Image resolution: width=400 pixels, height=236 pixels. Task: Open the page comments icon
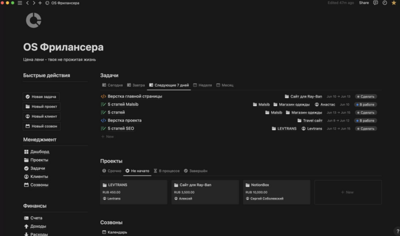point(376,3)
